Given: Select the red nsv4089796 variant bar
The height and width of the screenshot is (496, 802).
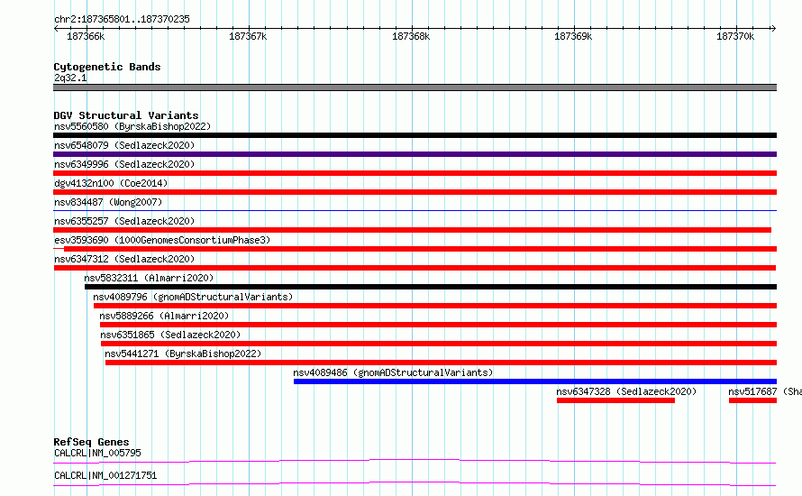Looking at the screenshot, I should [435, 306].
